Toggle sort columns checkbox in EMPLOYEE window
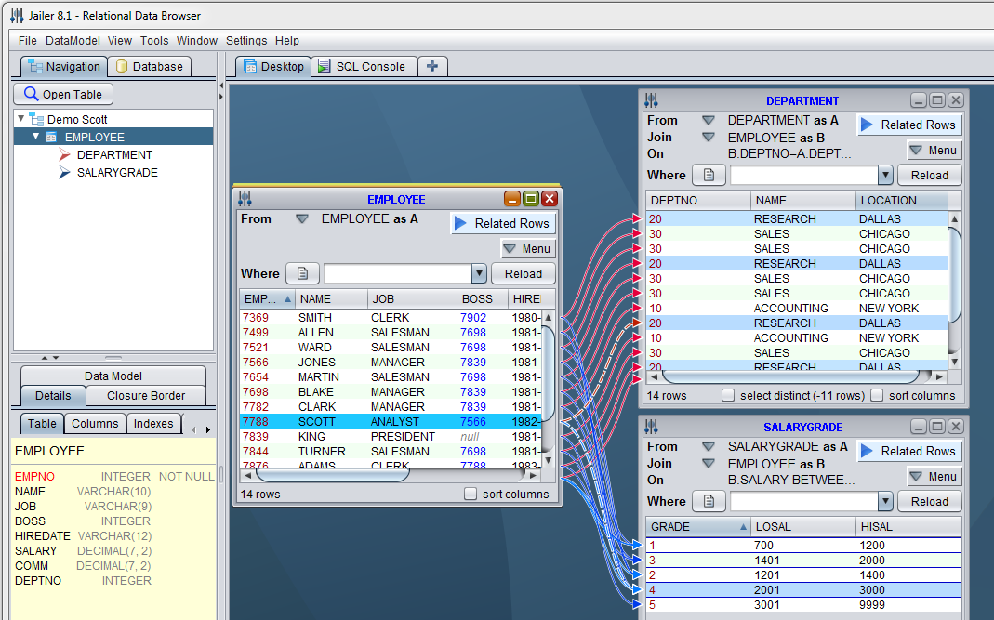The image size is (994, 620). point(470,494)
